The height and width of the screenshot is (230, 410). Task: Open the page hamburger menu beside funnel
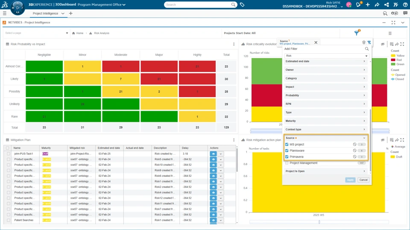[x=390, y=33]
